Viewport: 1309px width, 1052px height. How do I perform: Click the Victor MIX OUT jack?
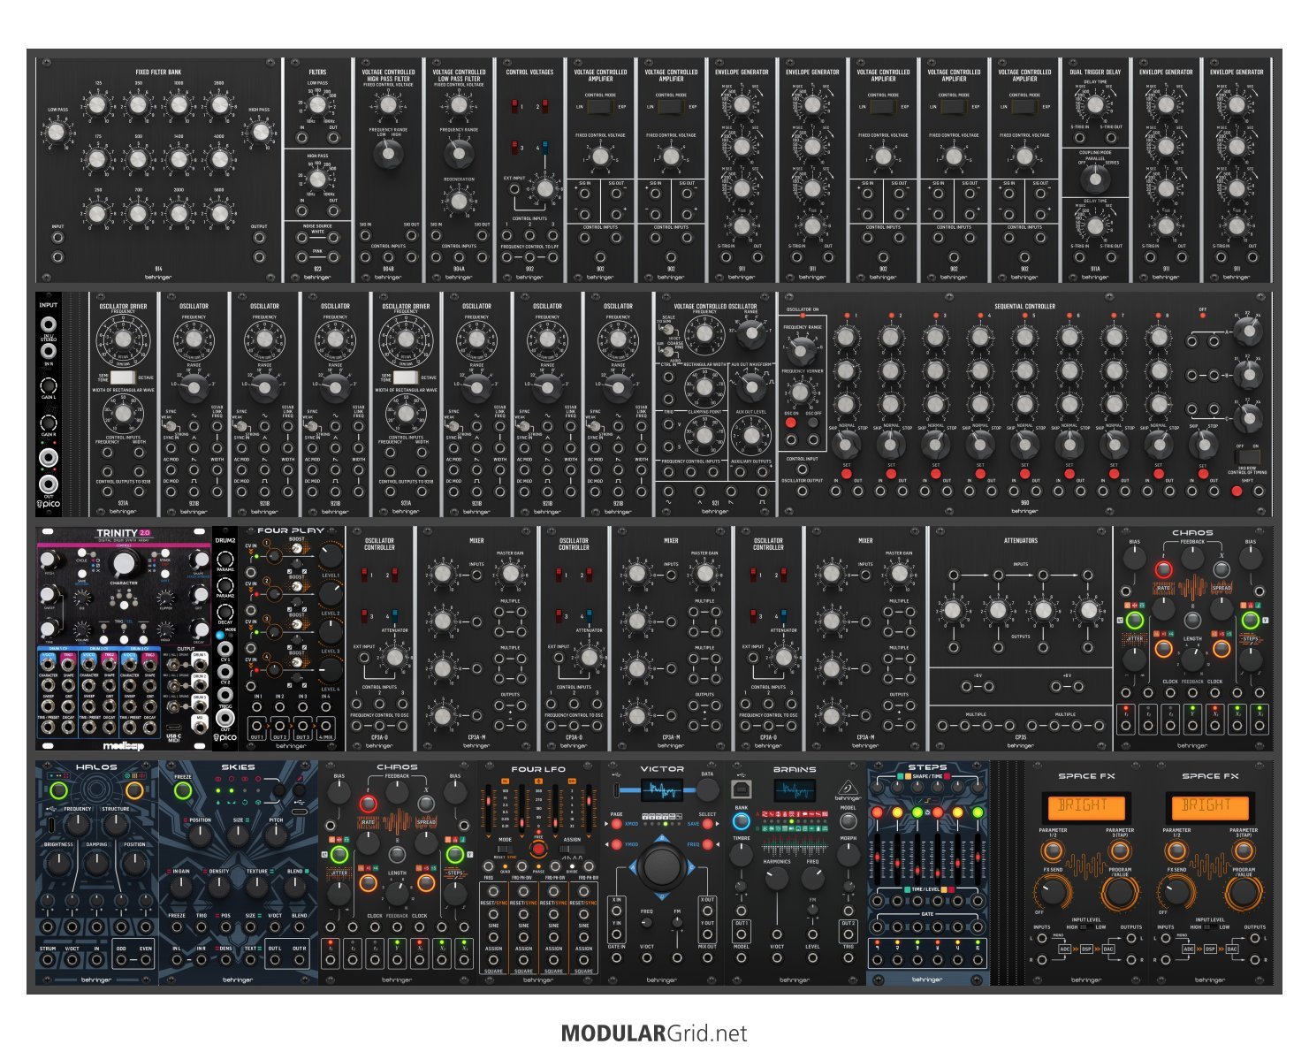(x=707, y=958)
